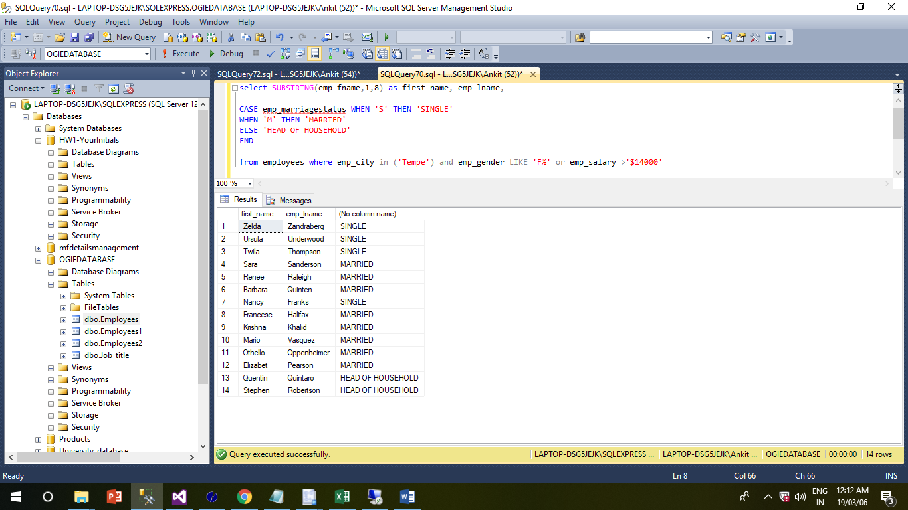Click the Object Explorer filter funnel icon
Image resolution: width=908 pixels, height=510 pixels.
point(99,88)
